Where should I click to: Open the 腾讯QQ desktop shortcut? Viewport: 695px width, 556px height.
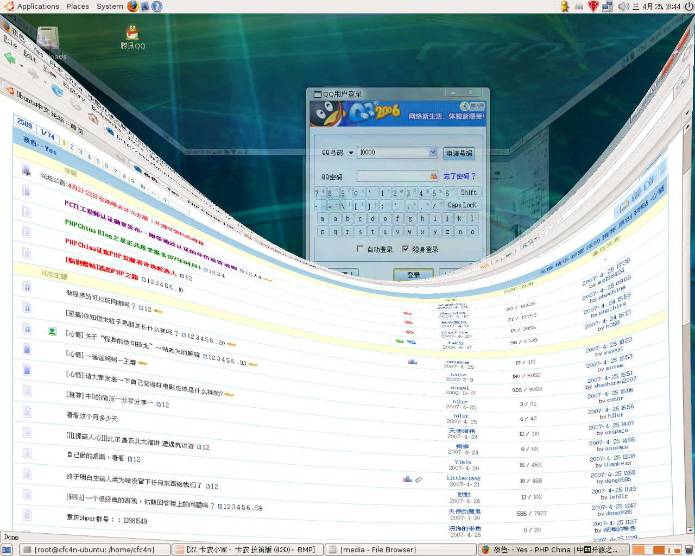[132, 37]
